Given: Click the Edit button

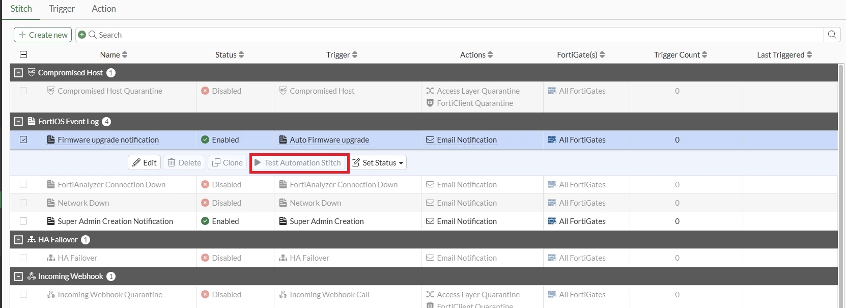Looking at the screenshot, I should 145,162.
